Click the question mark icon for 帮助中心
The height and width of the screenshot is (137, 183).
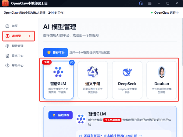[7, 65]
